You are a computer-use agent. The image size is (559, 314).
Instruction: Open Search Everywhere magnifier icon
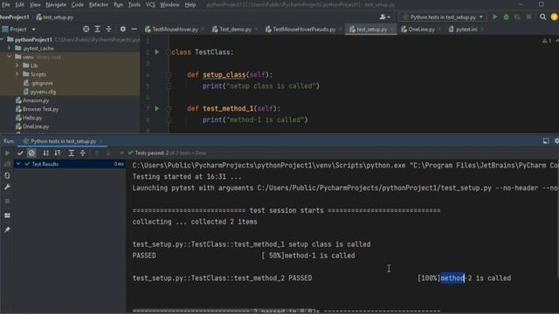(542, 17)
